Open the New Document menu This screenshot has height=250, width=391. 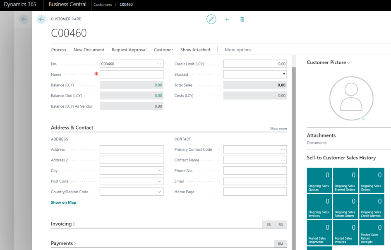[x=89, y=50]
